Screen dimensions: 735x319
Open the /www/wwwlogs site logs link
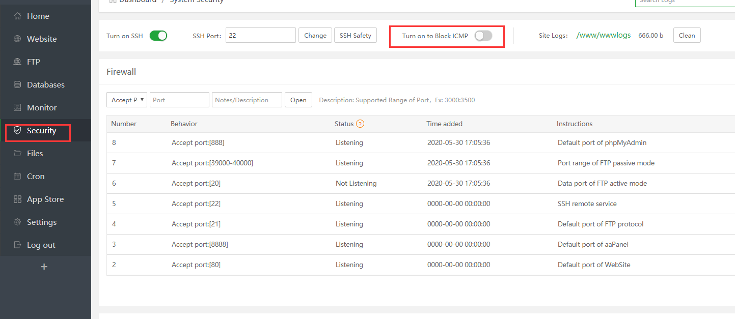click(604, 35)
